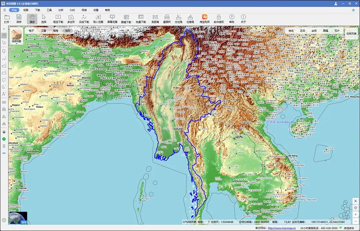Open the 开始 tab

(14, 10)
